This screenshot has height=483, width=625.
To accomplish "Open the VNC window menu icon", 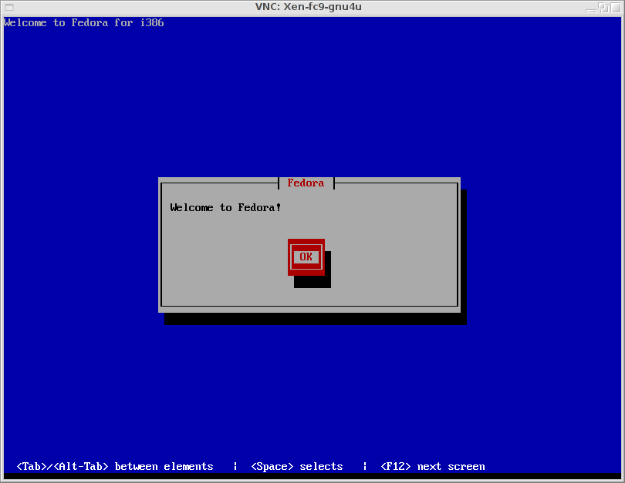I will (x=9, y=7).
